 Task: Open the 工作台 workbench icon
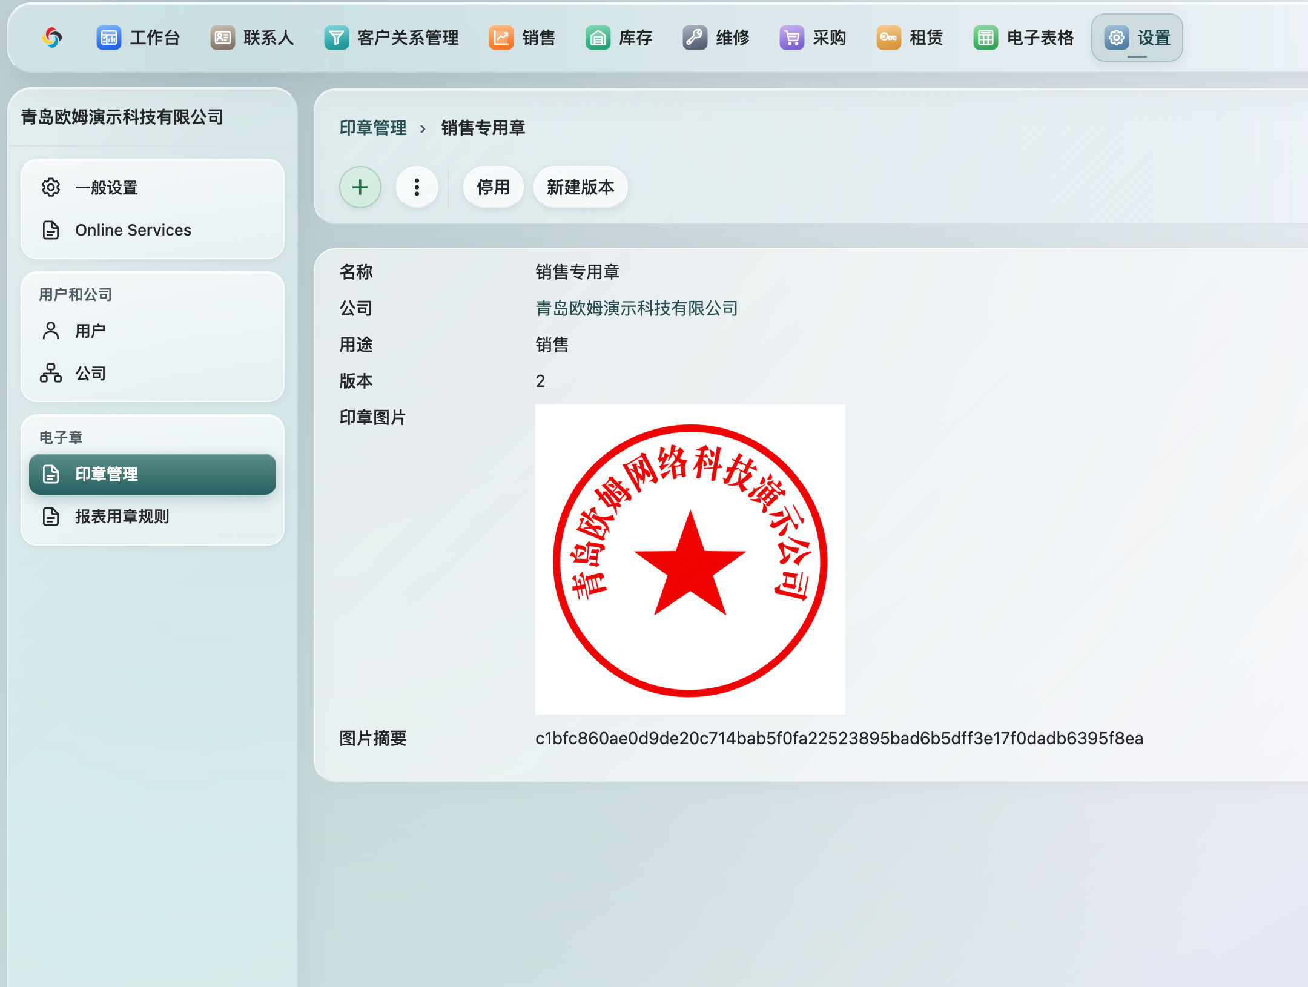[109, 38]
